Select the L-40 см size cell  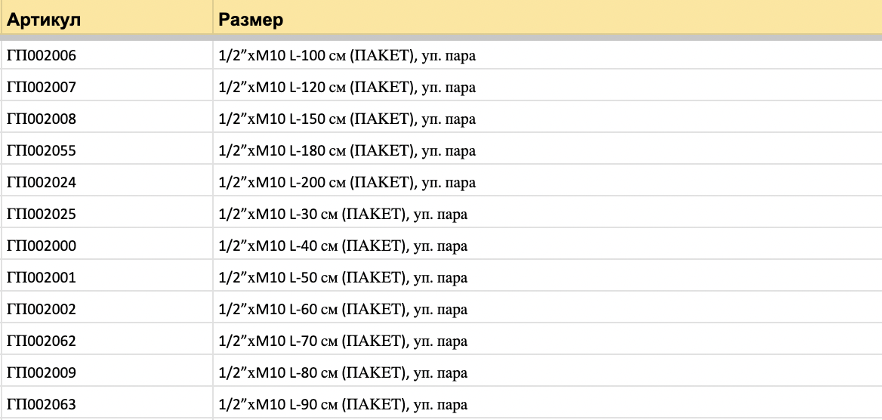[x=343, y=246]
